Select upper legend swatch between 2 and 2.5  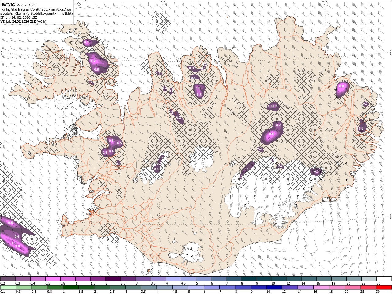point(113,279)
